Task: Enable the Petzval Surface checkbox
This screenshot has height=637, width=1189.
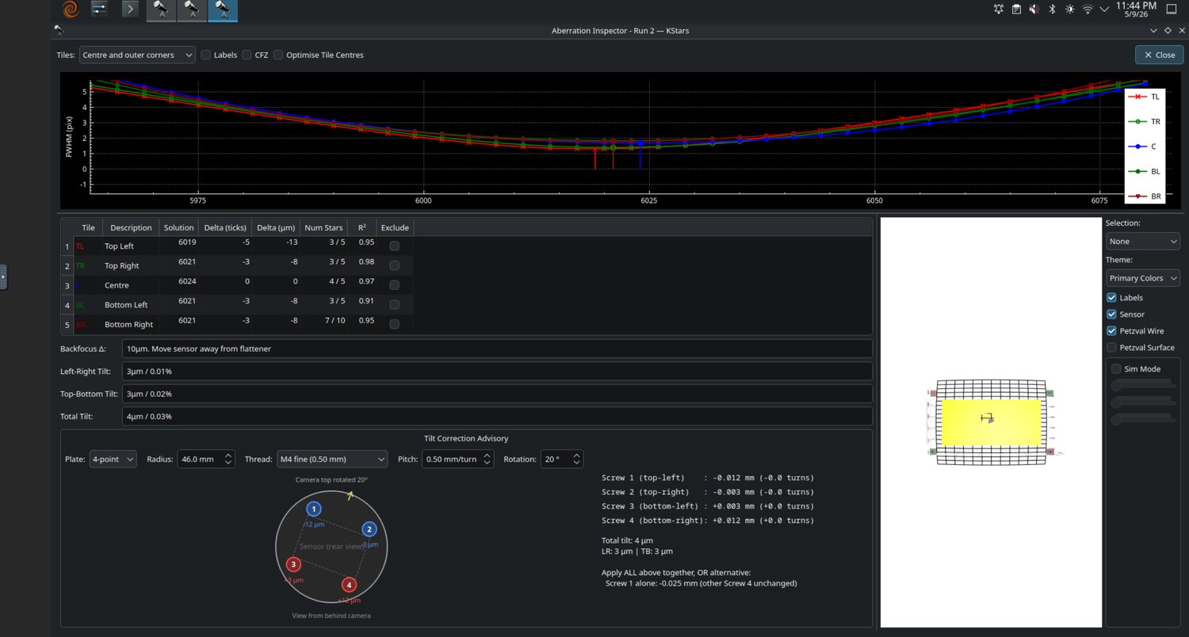Action: [1112, 348]
